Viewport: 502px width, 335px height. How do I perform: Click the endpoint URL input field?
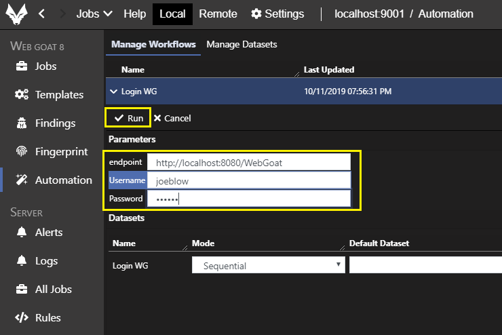click(249, 163)
